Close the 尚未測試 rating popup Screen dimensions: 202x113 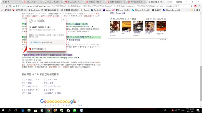coord(64,19)
